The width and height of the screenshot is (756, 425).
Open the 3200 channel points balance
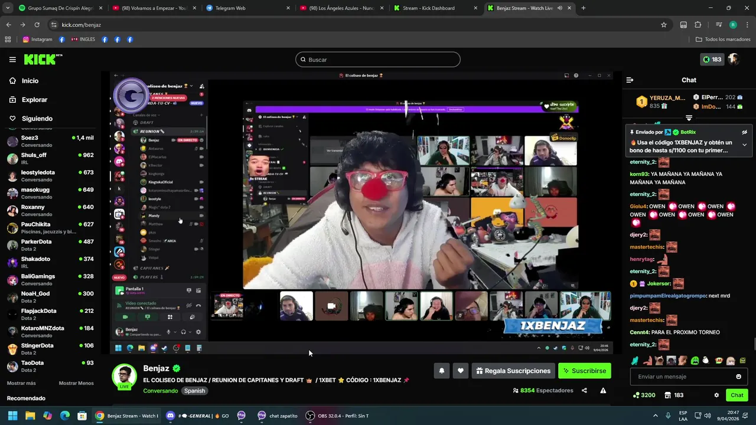pyautogui.click(x=644, y=395)
